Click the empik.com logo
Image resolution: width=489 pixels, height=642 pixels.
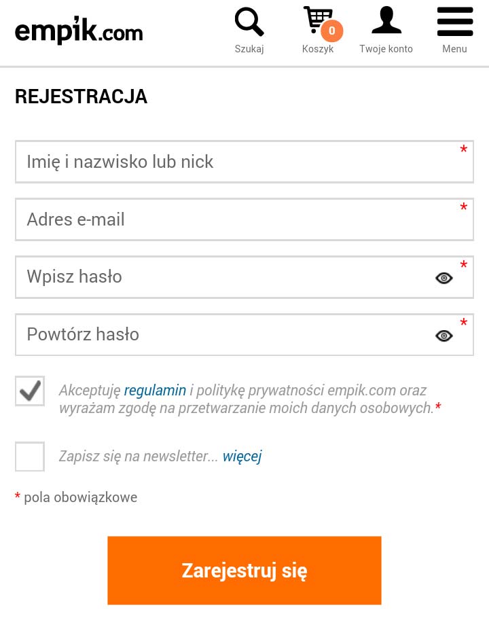click(79, 31)
